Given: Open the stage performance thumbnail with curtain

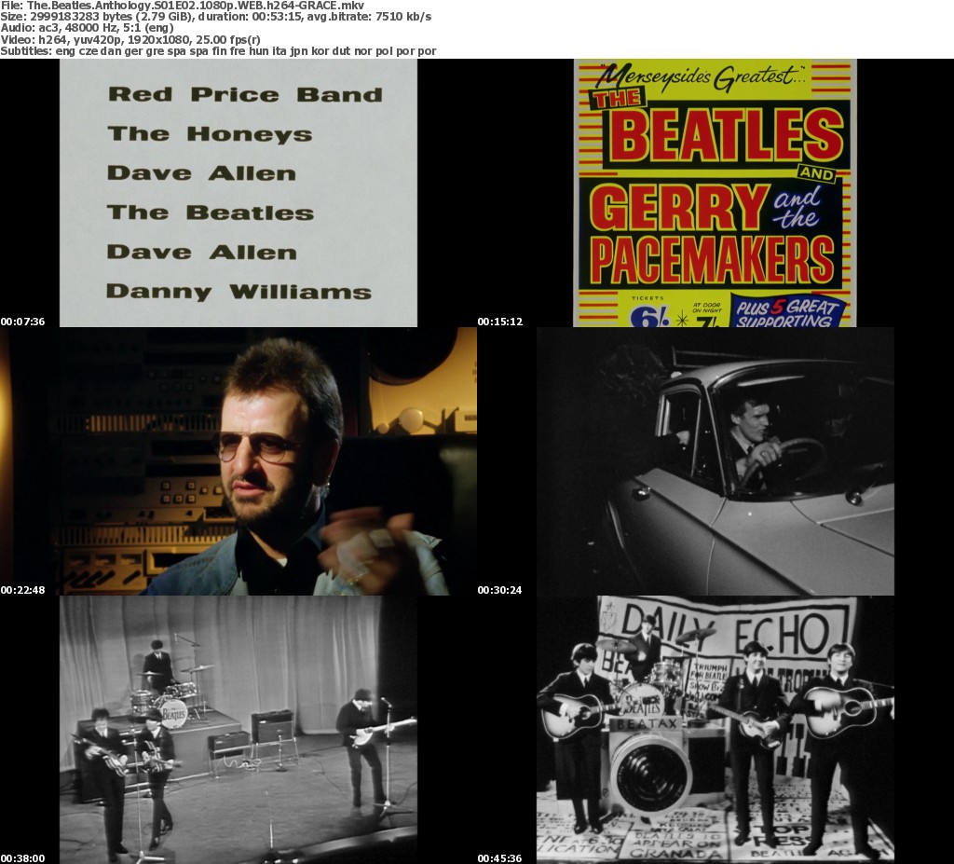Looking at the screenshot, I should coord(238,730).
